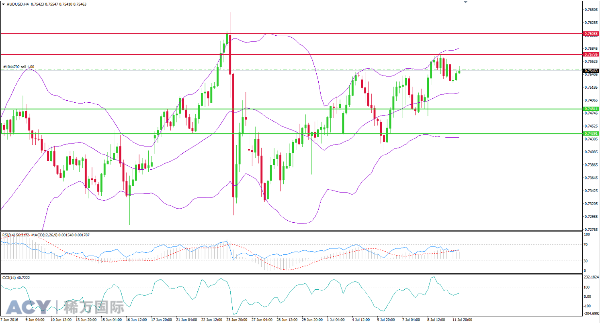Click the '29 Jun 20:00' time label

pos(311,320)
